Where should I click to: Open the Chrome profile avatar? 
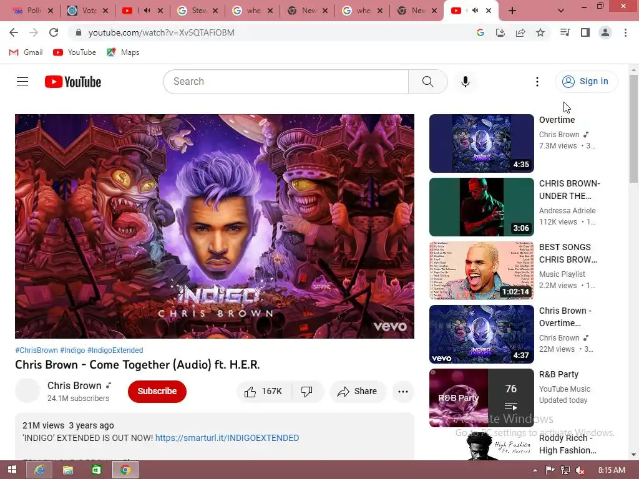(x=605, y=32)
